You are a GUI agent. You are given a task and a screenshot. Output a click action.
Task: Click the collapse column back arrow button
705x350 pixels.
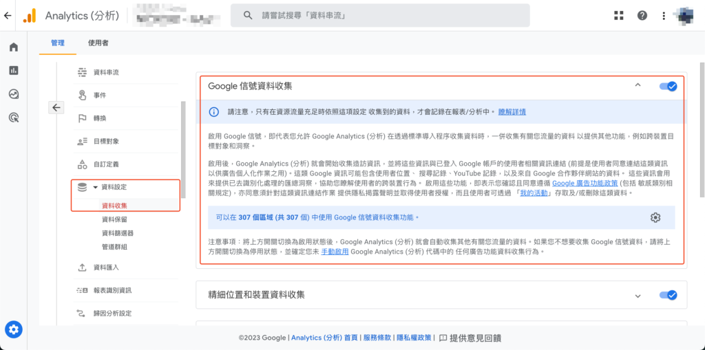pos(56,107)
